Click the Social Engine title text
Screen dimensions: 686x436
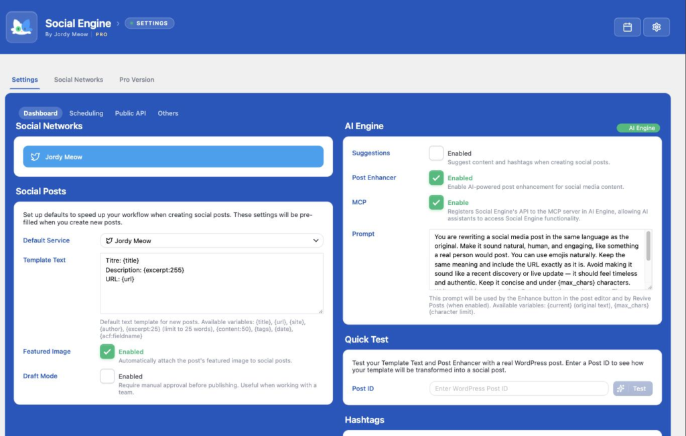tap(78, 23)
